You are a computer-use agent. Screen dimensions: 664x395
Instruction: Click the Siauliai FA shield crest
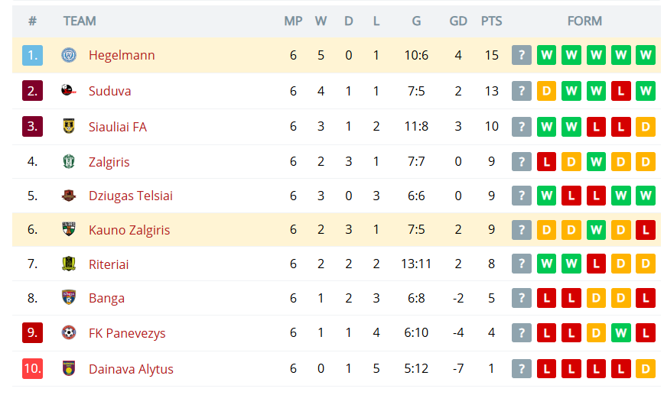tap(69, 126)
